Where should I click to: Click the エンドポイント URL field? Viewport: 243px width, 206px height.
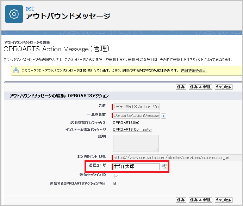[176, 158]
